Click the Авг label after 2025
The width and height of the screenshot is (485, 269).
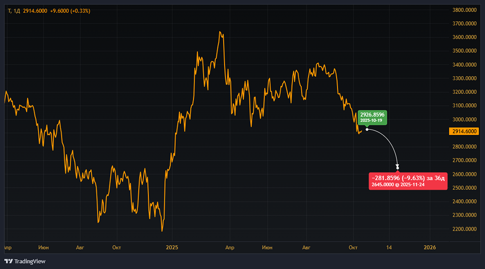pyautogui.click(x=306, y=247)
